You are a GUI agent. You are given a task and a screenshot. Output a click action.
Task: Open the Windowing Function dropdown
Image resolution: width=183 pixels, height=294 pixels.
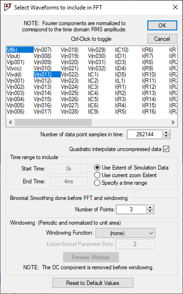[x=125, y=233]
